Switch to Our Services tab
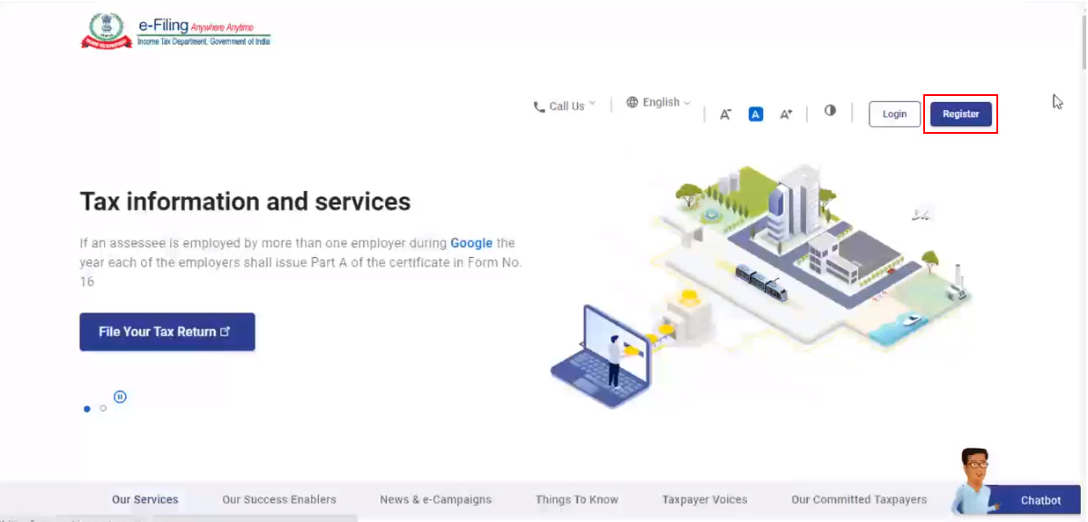 (144, 500)
